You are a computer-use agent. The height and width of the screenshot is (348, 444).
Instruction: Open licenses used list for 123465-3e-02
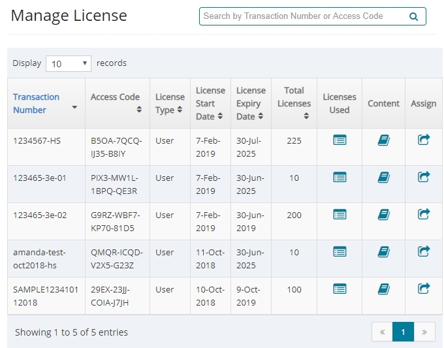tap(340, 214)
